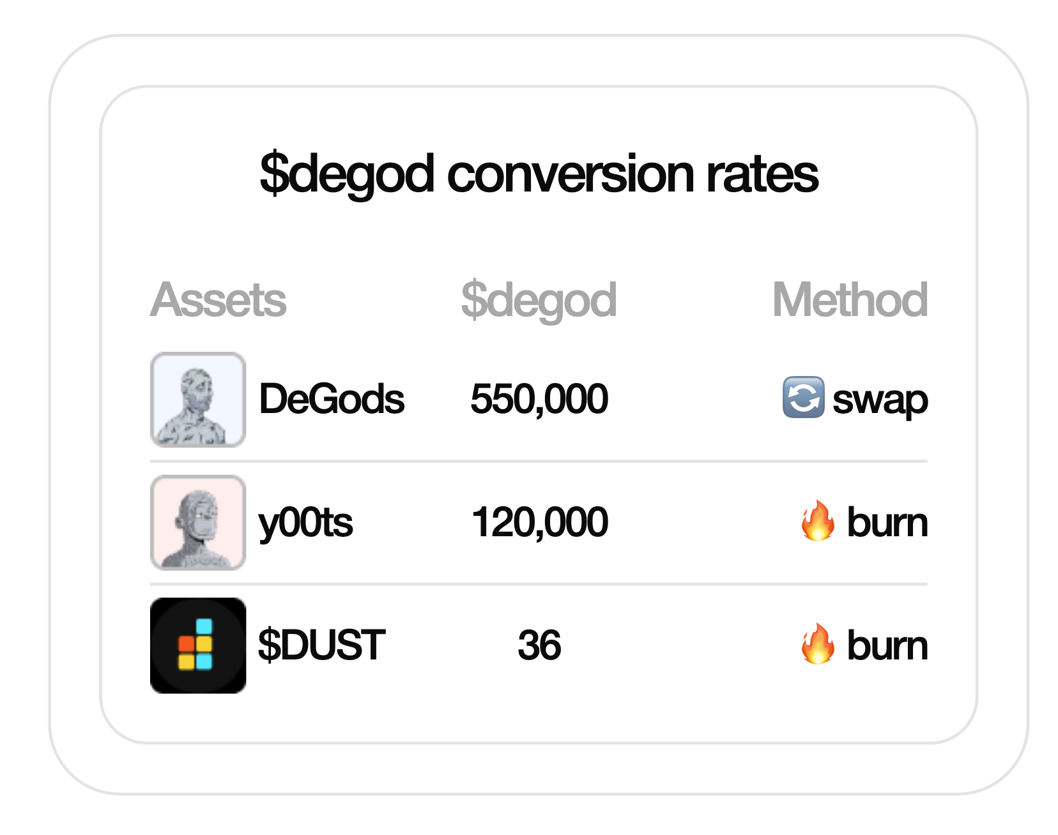Image resolution: width=1058 pixels, height=835 pixels.
Task: Click the y00ts avatar thumbnail
Action: 198,522
